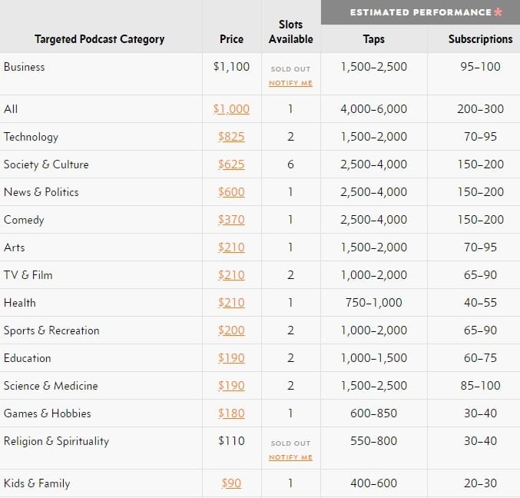
Task: Click the $210 Health price link
Action: click(231, 303)
